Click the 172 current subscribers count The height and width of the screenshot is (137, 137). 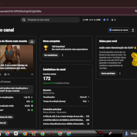pos(47,78)
